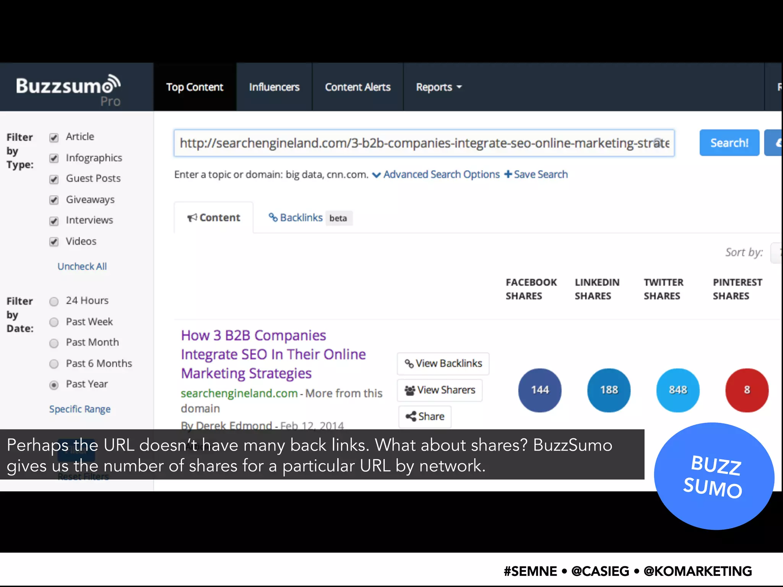Viewport: 783px width, 587px height.
Task: Toggle the Videos checkbox
Action: point(54,242)
